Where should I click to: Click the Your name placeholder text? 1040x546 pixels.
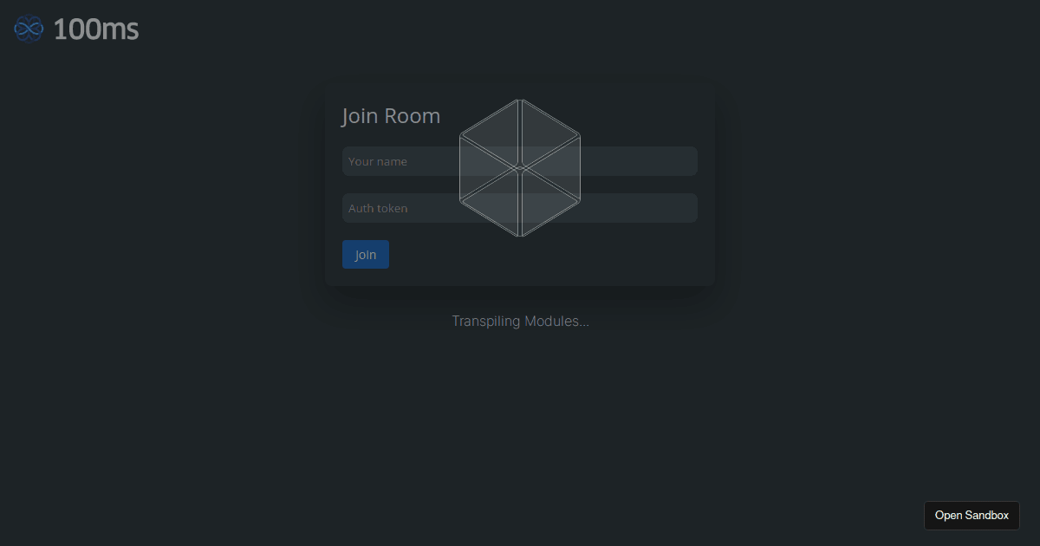click(x=378, y=162)
